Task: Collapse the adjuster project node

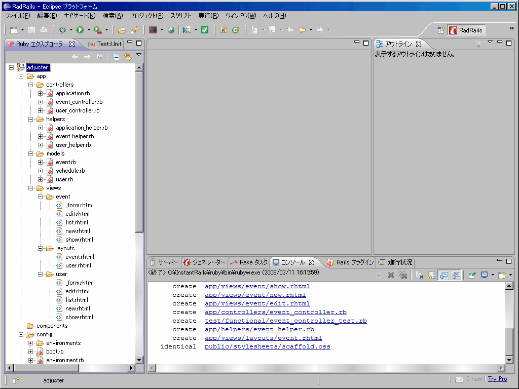Action: (x=11, y=67)
